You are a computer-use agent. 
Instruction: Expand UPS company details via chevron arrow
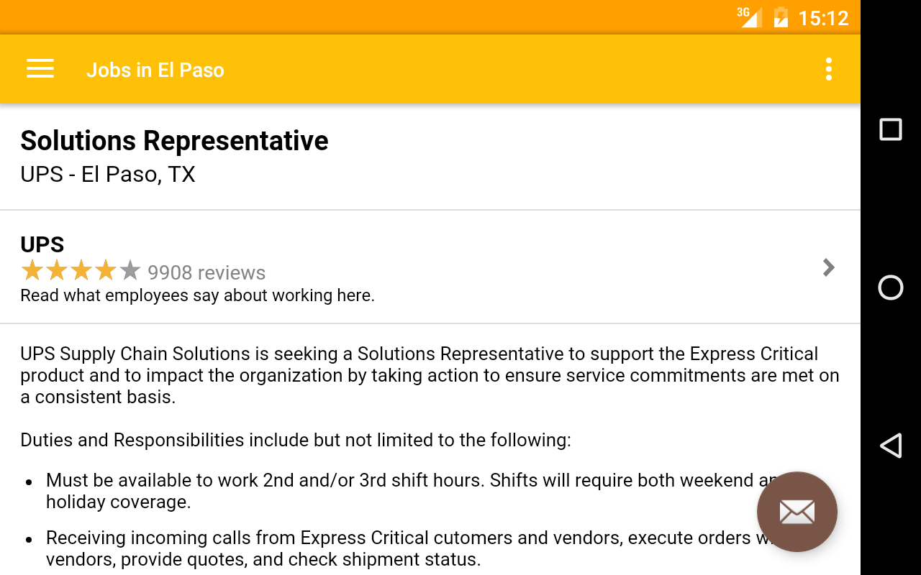[x=828, y=267]
